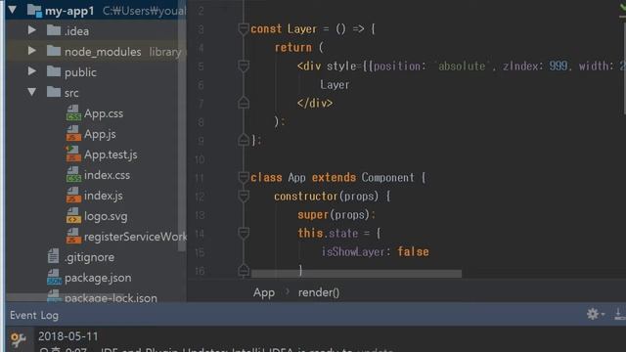The height and width of the screenshot is (352, 626).
Task: Click the package.json file icon
Action: click(54, 278)
